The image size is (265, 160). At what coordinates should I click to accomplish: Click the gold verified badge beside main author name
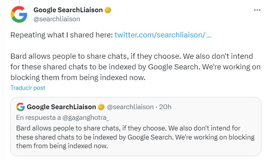pyautogui.click(x=108, y=10)
